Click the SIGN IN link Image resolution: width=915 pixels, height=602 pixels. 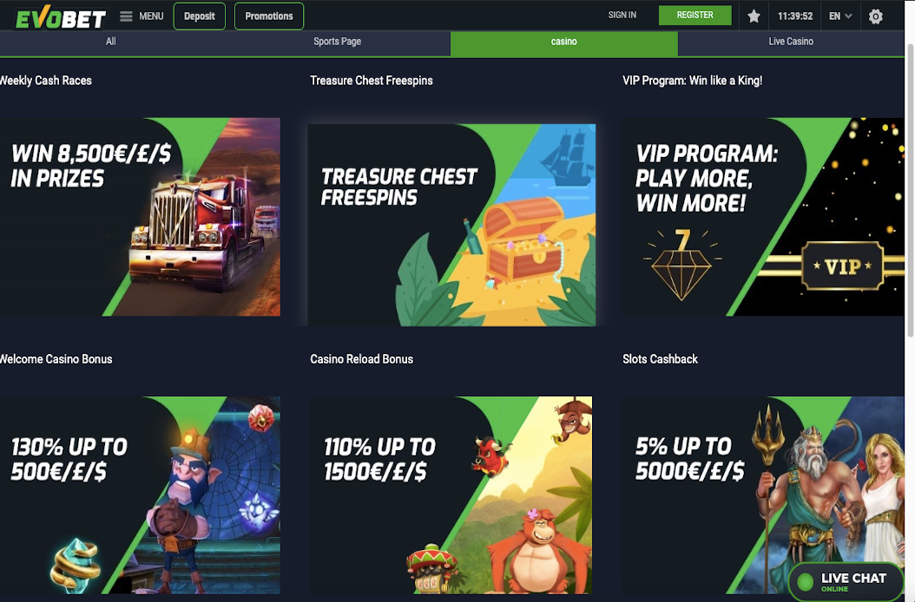tap(622, 15)
